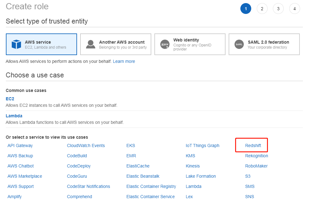Select S3 service
The height and width of the screenshot is (204, 310).
click(248, 176)
